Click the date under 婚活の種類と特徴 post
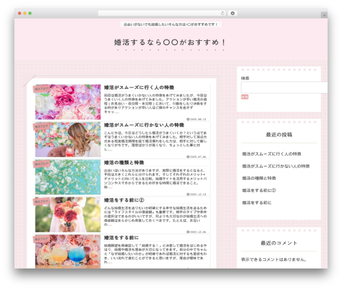The width and height of the screenshot is (342, 289). coord(196,195)
